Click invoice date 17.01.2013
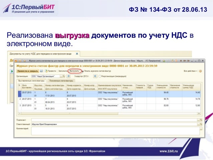The height and width of the screenshot is (160, 213). (50, 96)
